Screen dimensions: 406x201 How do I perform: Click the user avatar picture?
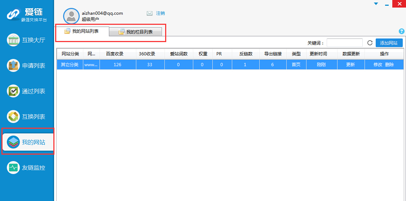tap(71, 16)
